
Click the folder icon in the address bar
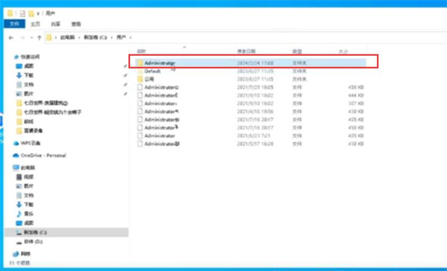click(x=49, y=37)
